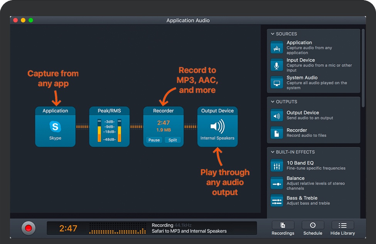Click the library panel scrollbar
The image size is (376, 244).
coord(363,67)
